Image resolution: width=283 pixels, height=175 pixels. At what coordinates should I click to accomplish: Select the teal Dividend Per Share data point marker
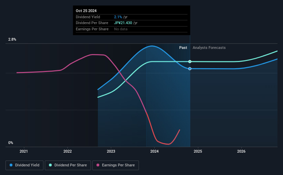(x=190, y=62)
